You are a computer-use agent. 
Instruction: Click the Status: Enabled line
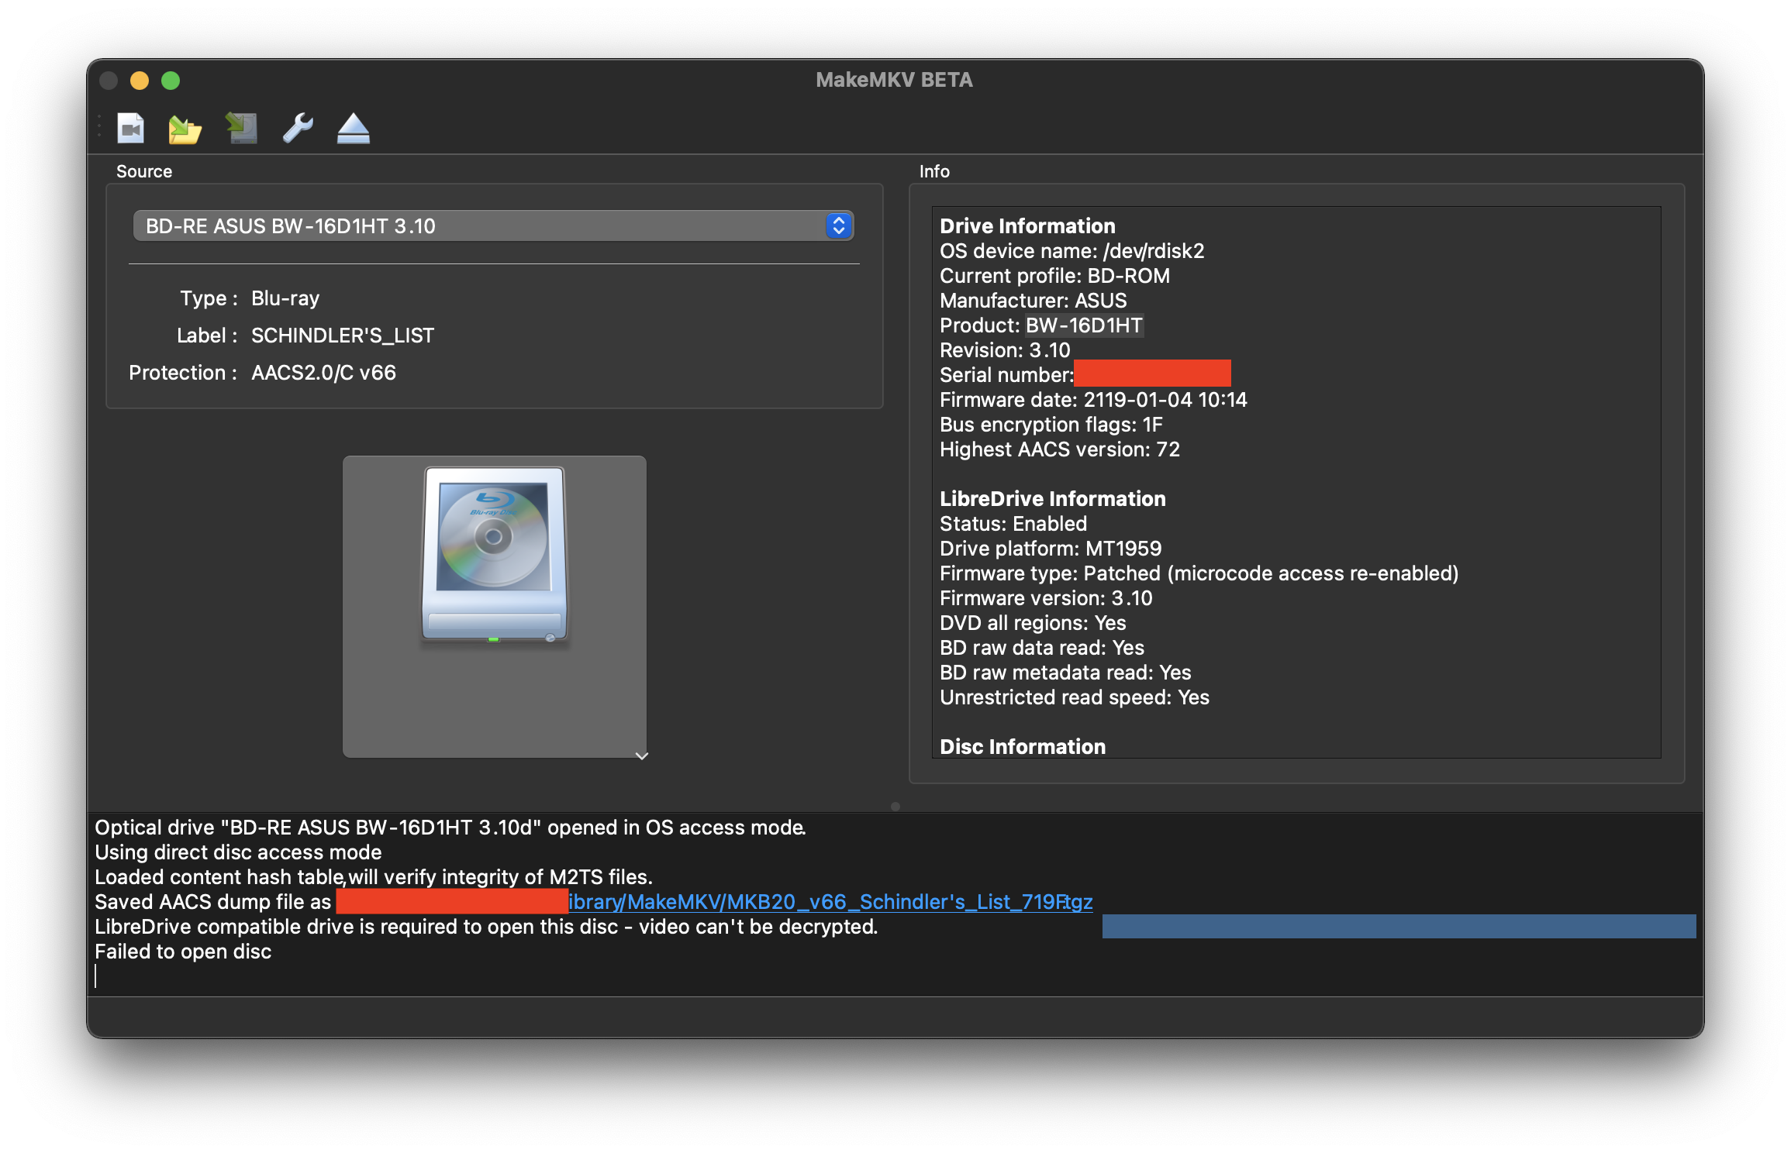pyautogui.click(x=1013, y=524)
